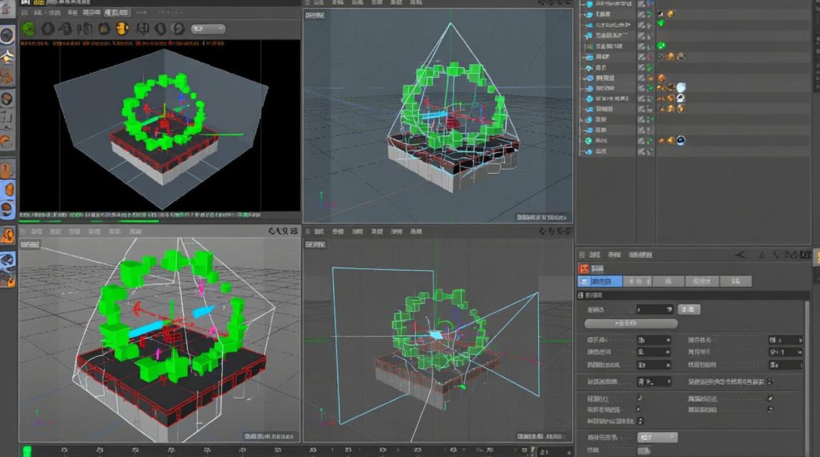Click the red-orange object icon in attributes panel
The height and width of the screenshot is (457, 820).
[584, 269]
